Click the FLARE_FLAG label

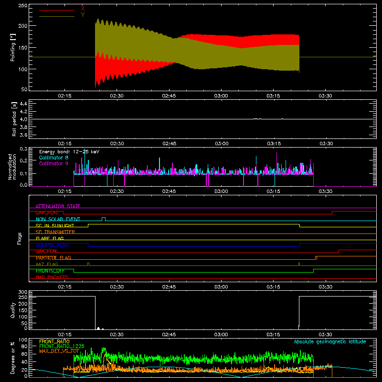point(50,238)
